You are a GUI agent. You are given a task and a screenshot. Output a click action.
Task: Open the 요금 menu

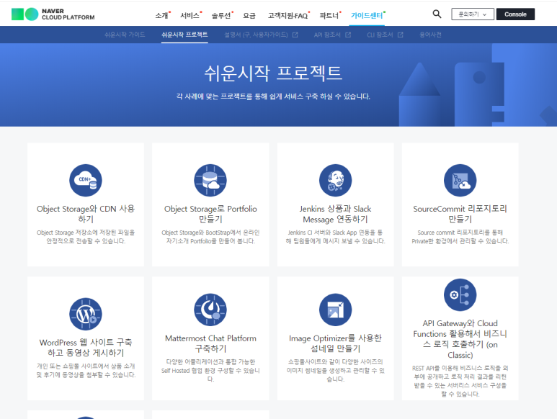tap(249, 16)
